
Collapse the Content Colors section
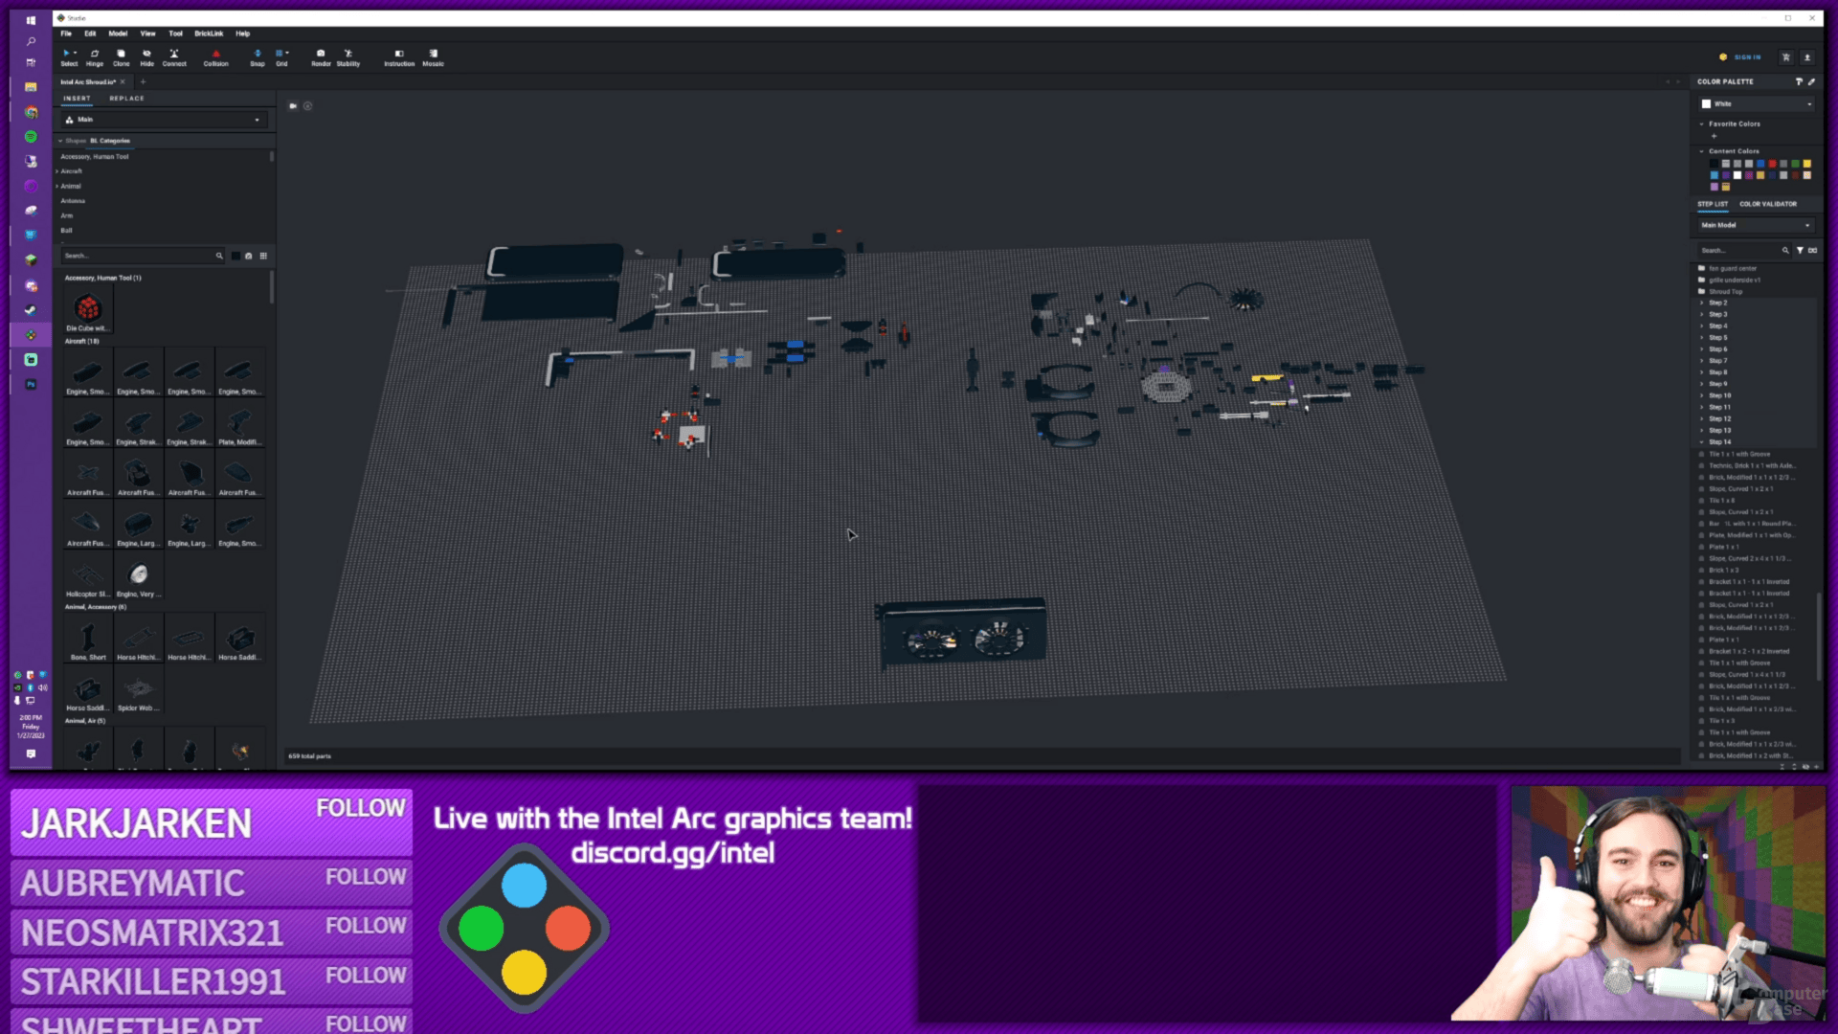(x=1701, y=151)
